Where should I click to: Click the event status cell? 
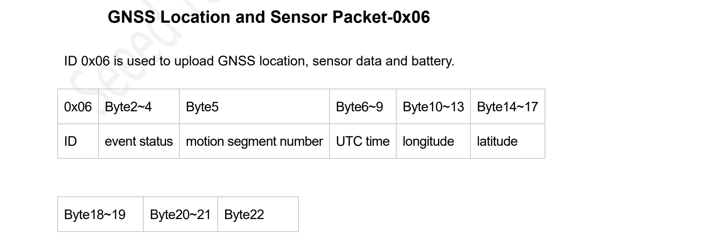[x=138, y=141]
